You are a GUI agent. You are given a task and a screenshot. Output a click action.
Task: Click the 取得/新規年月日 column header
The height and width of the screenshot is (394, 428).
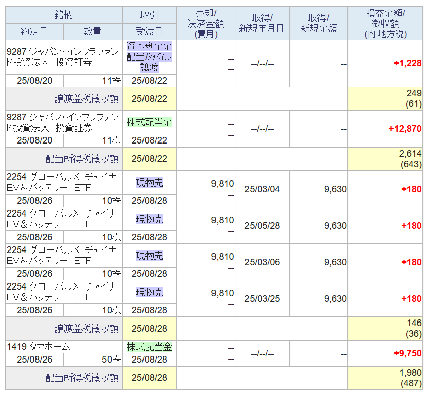pos(262,23)
